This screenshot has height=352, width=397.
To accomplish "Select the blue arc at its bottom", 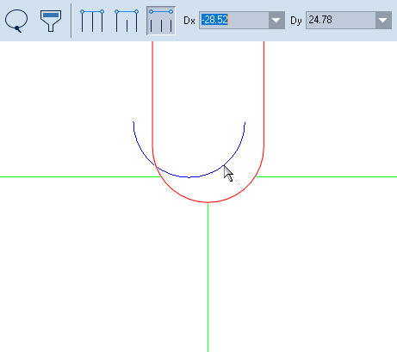I will click(189, 177).
